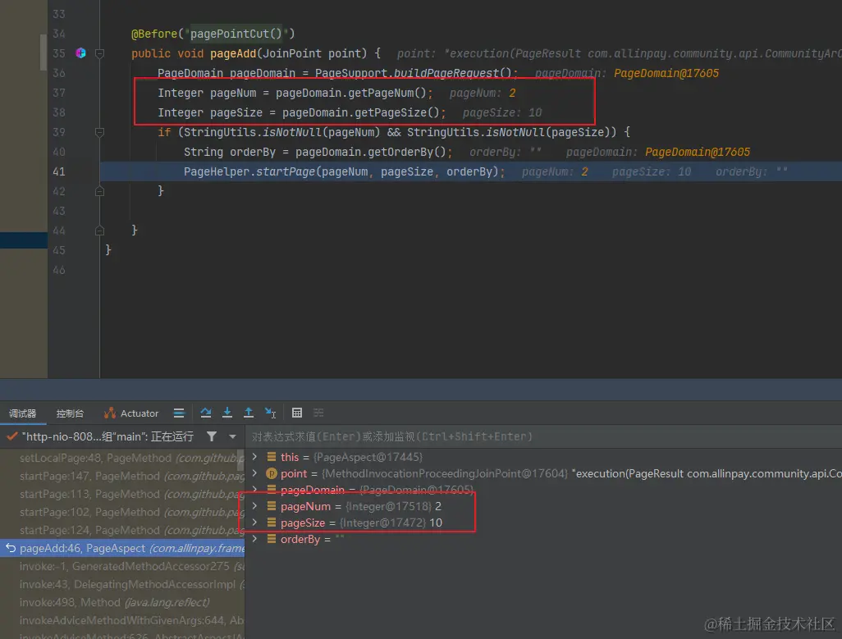Click the Step Over debugger icon
The image size is (842, 639).
tap(206, 413)
